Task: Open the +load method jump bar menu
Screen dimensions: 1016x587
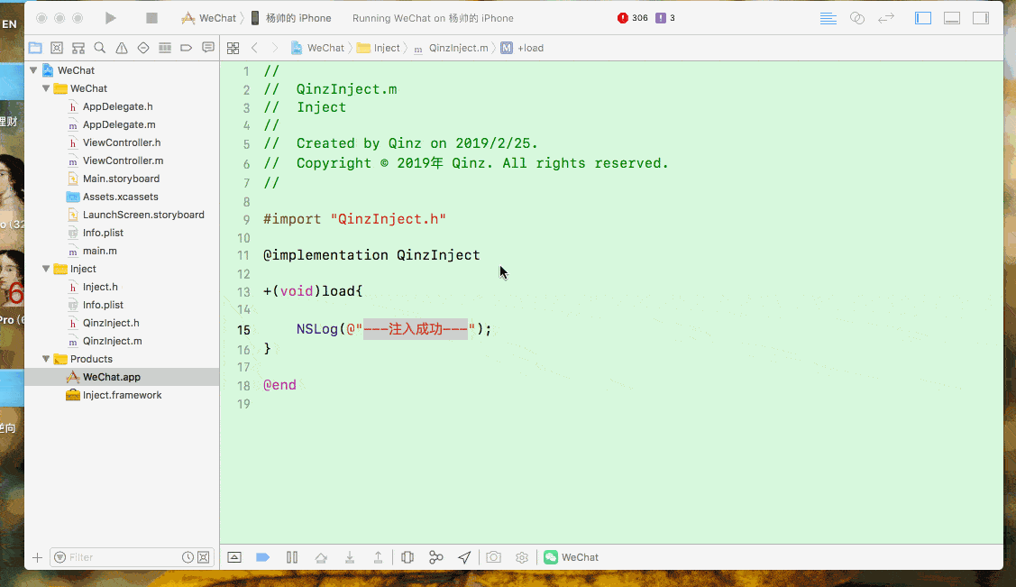Action: click(522, 48)
